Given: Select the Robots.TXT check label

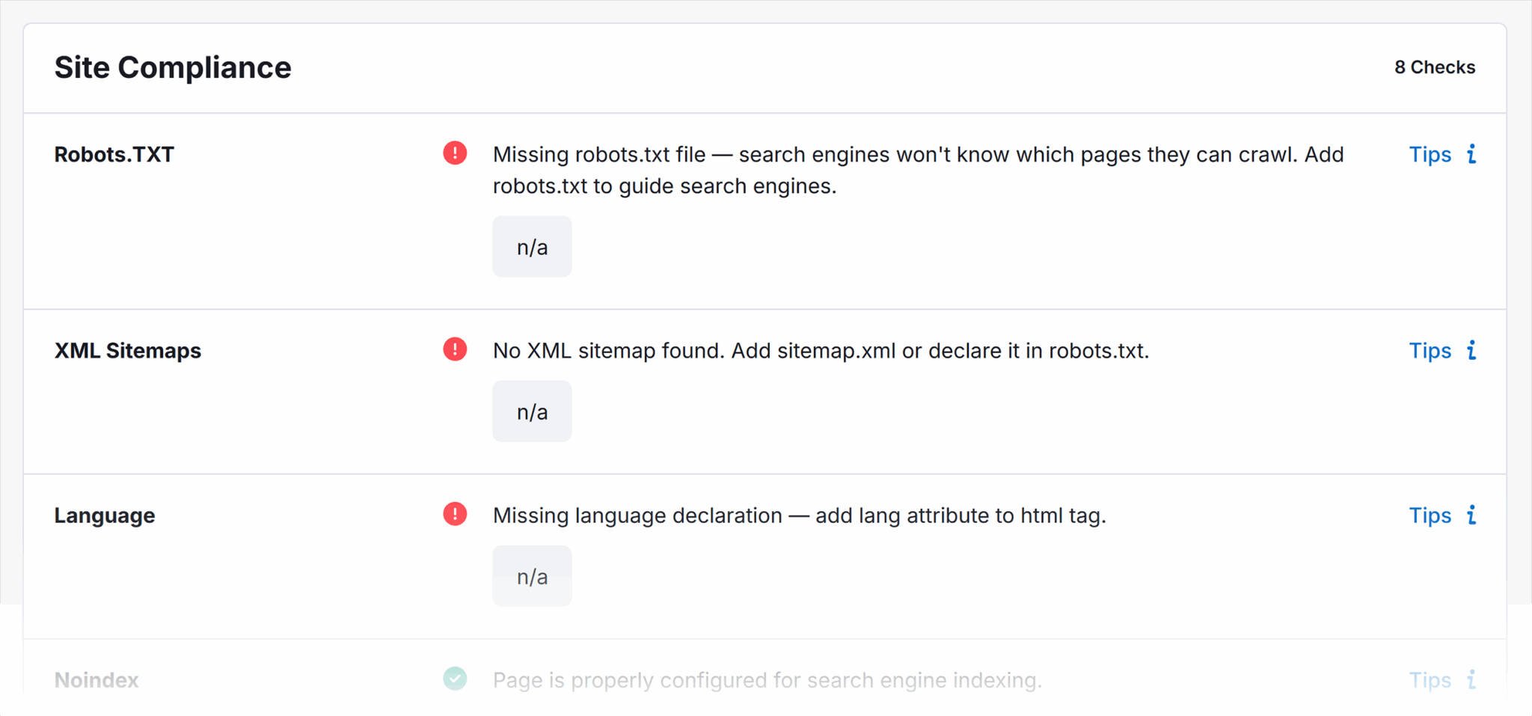Looking at the screenshot, I should pyautogui.click(x=114, y=155).
